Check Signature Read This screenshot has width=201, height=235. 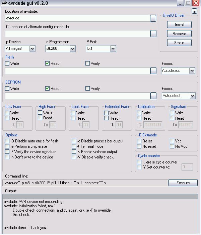point(172,118)
